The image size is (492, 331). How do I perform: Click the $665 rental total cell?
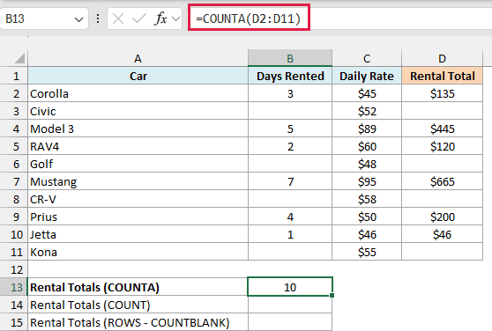coord(442,181)
